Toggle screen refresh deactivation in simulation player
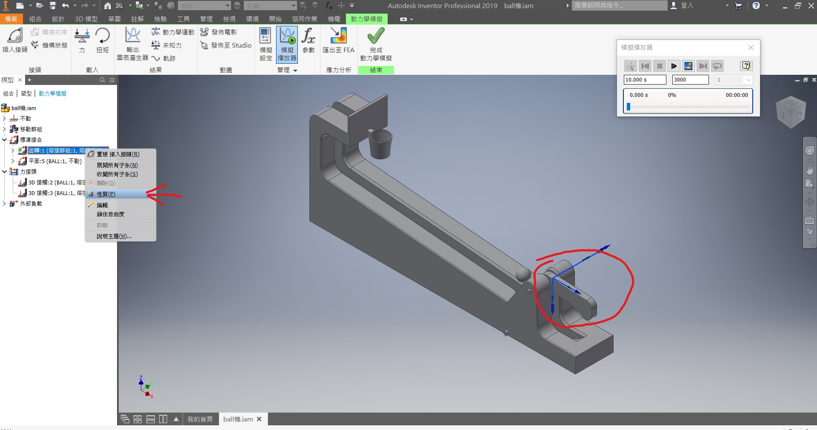Screen dimensions: 817x430 (x=688, y=66)
